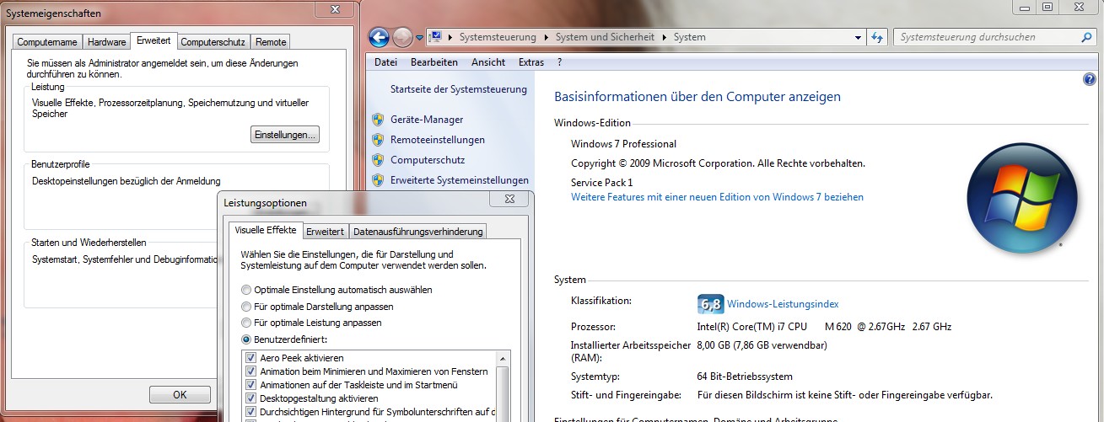Open the Datei menu
The width and height of the screenshot is (1104, 422).
point(385,62)
